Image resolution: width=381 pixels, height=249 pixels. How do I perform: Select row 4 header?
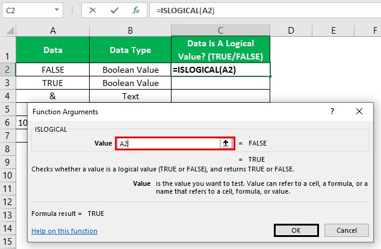(x=8, y=96)
